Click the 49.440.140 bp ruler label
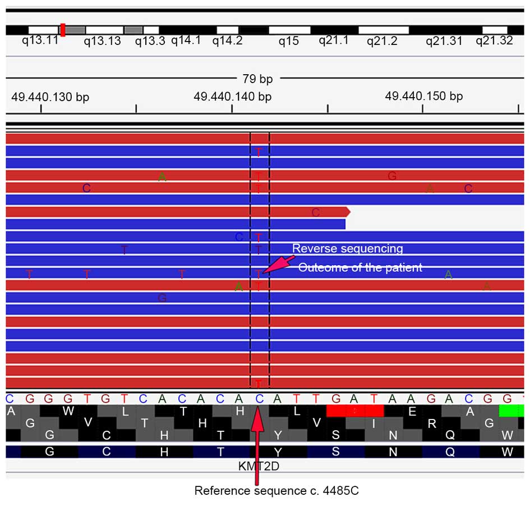The image size is (530, 506). pos(232,97)
